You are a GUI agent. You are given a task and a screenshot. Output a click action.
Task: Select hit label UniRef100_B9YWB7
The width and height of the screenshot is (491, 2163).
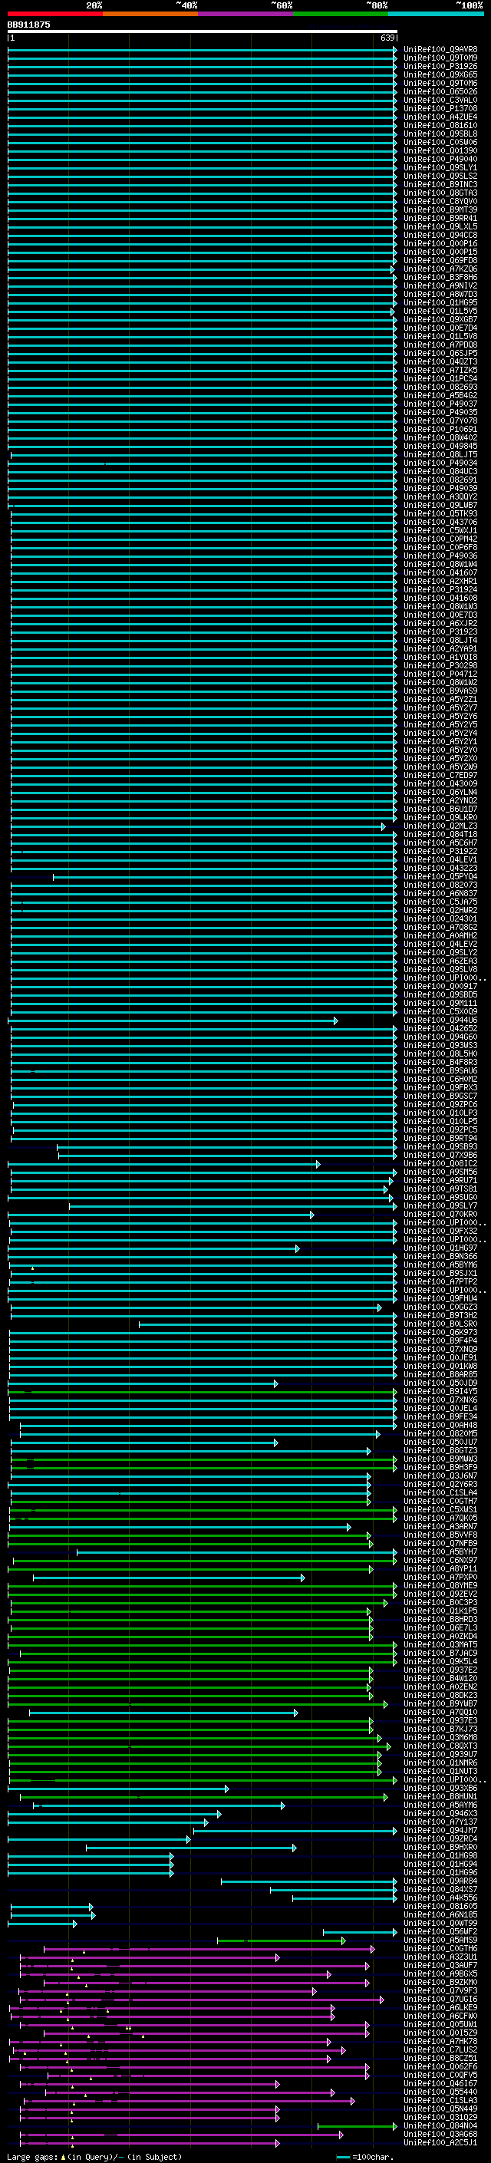coord(440,1703)
